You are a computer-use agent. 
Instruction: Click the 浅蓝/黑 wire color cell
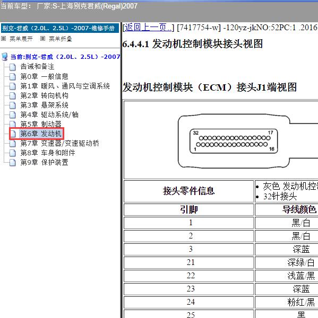coord(287,276)
